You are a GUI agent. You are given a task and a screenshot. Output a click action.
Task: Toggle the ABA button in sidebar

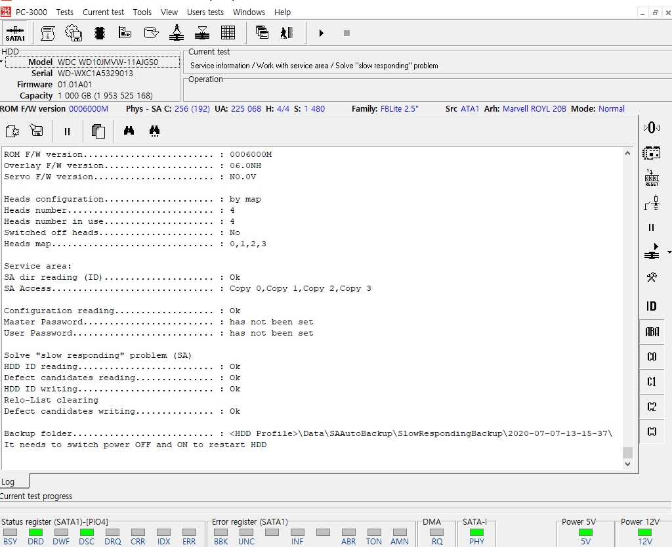click(651, 332)
